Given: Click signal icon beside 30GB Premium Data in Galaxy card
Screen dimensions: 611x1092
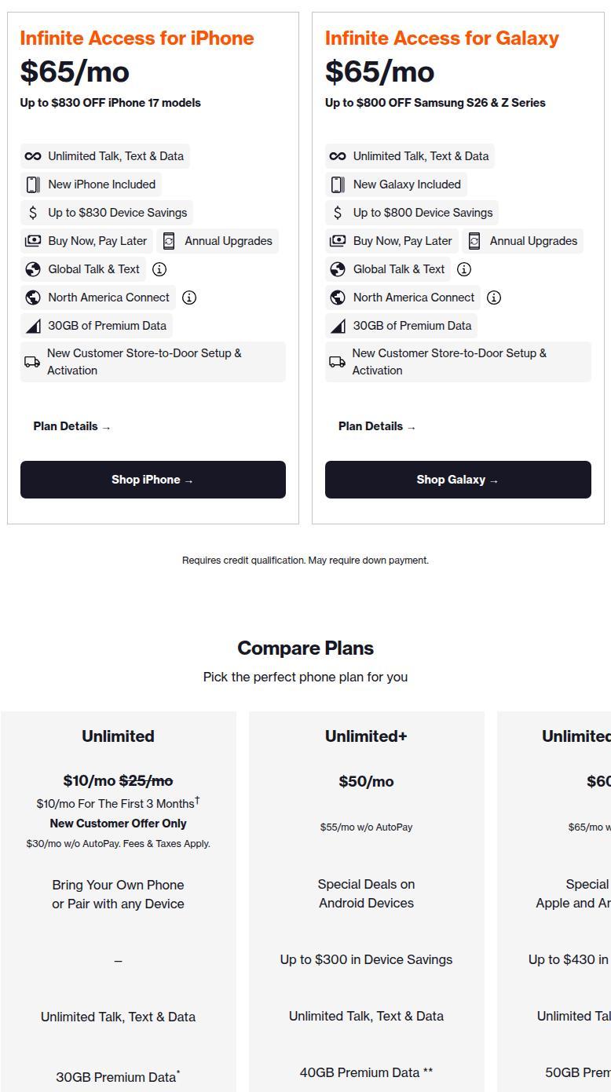Looking at the screenshot, I should (338, 326).
